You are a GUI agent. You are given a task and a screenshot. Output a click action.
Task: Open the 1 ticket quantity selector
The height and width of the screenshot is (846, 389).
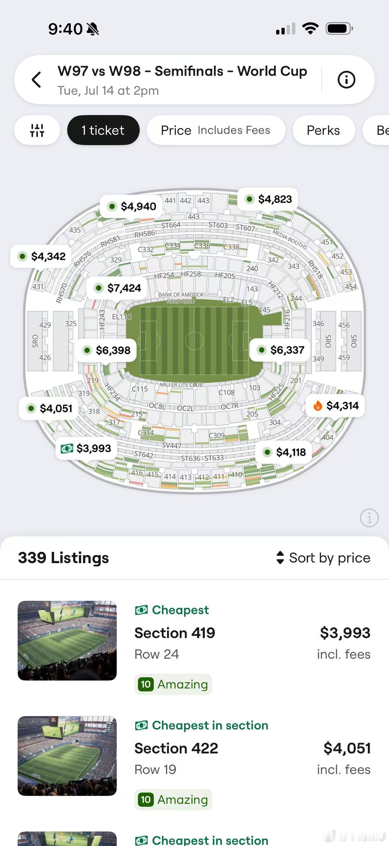pyautogui.click(x=103, y=131)
